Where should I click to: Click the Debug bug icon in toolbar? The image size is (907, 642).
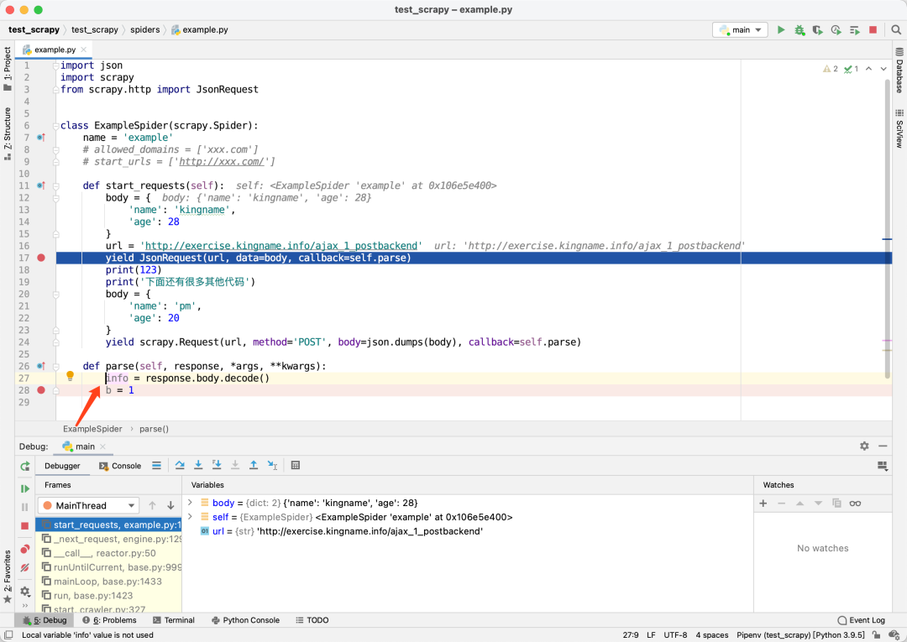800,30
